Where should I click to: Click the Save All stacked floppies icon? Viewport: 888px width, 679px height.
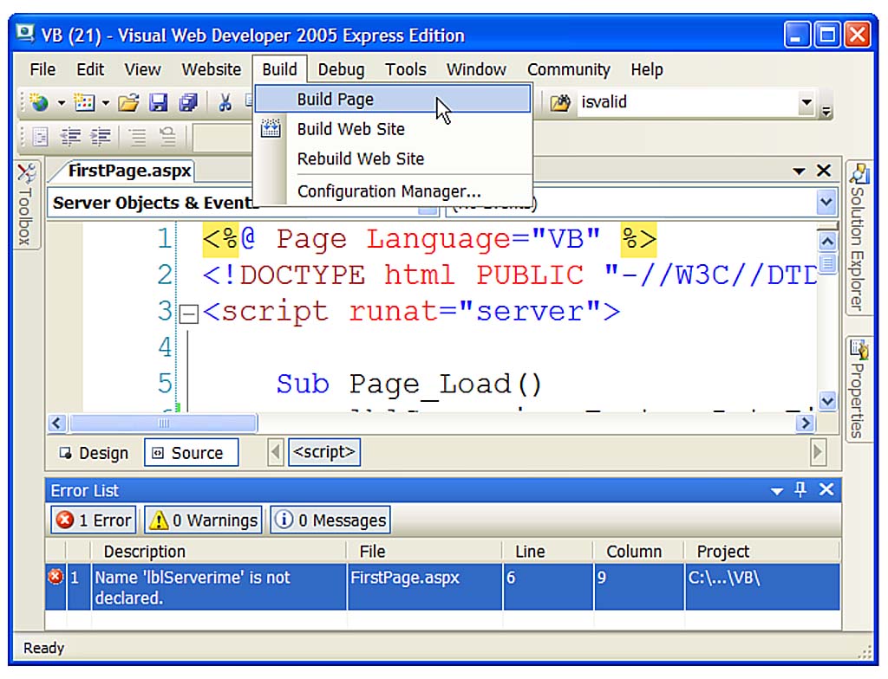click(188, 102)
